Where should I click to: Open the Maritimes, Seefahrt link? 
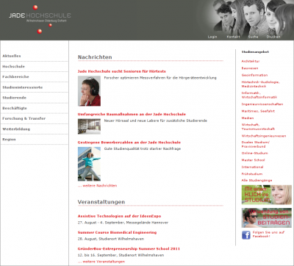(258, 111)
